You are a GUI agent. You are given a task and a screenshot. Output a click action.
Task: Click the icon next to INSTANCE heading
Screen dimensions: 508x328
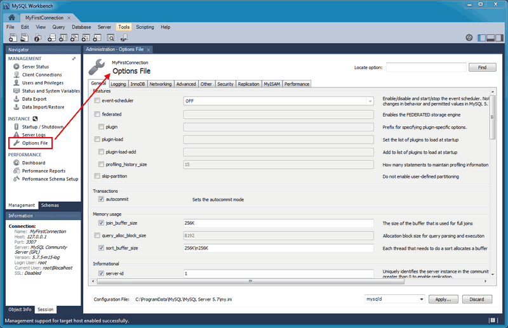coord(35,119)
